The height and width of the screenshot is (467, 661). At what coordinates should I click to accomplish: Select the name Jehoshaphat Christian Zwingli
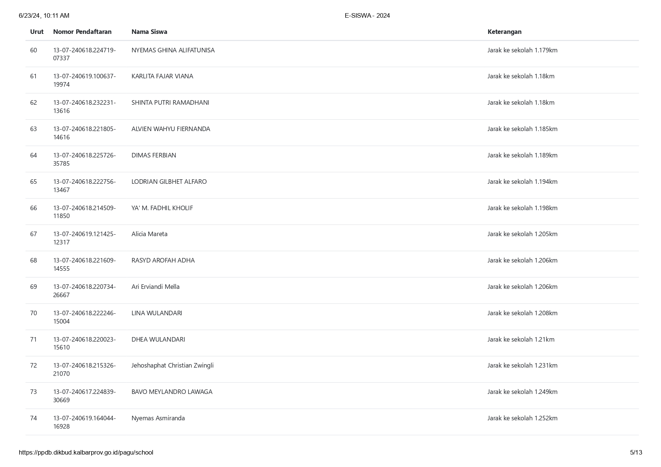point(173,365)
